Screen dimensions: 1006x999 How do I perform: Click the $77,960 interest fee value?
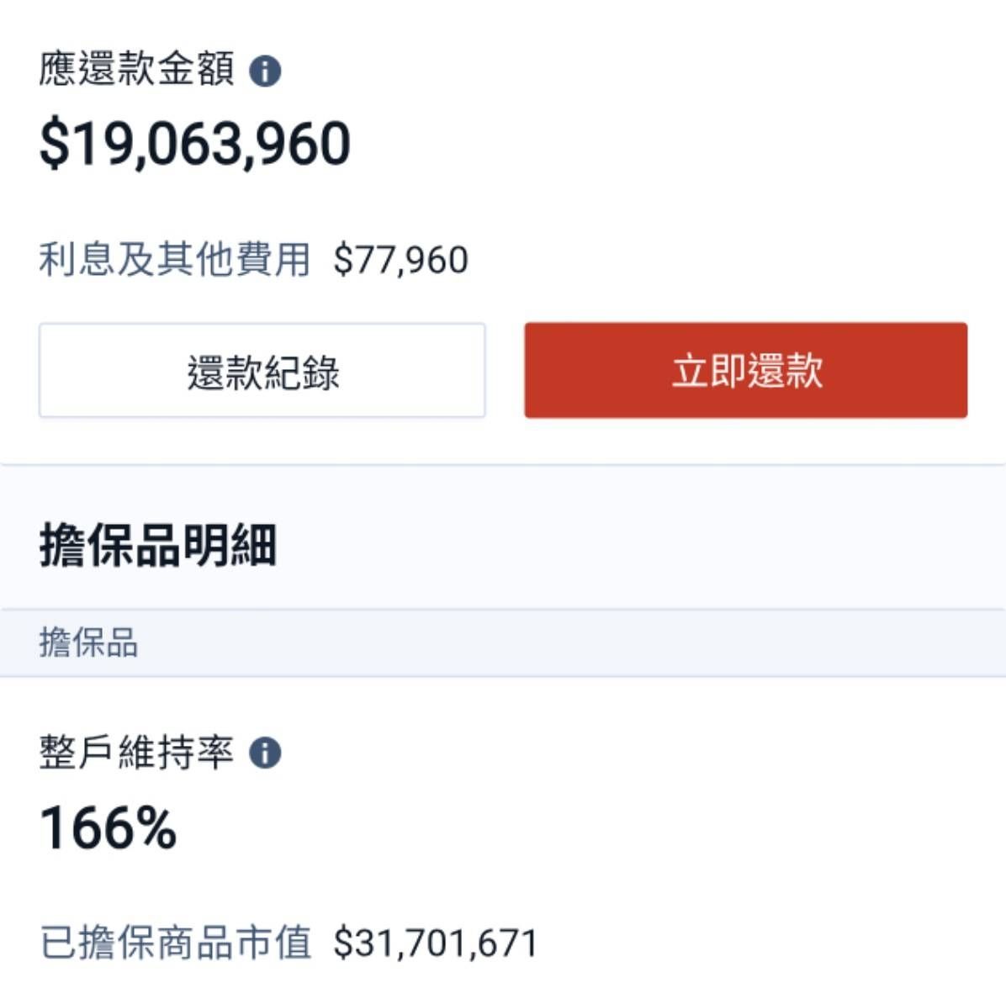click(x=400, y=260)
